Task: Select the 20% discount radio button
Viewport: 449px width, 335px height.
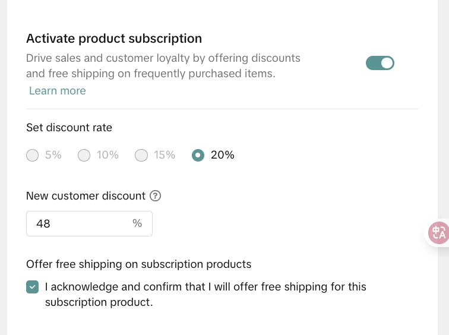Action: pyautogui.click(x=198, y=156)
